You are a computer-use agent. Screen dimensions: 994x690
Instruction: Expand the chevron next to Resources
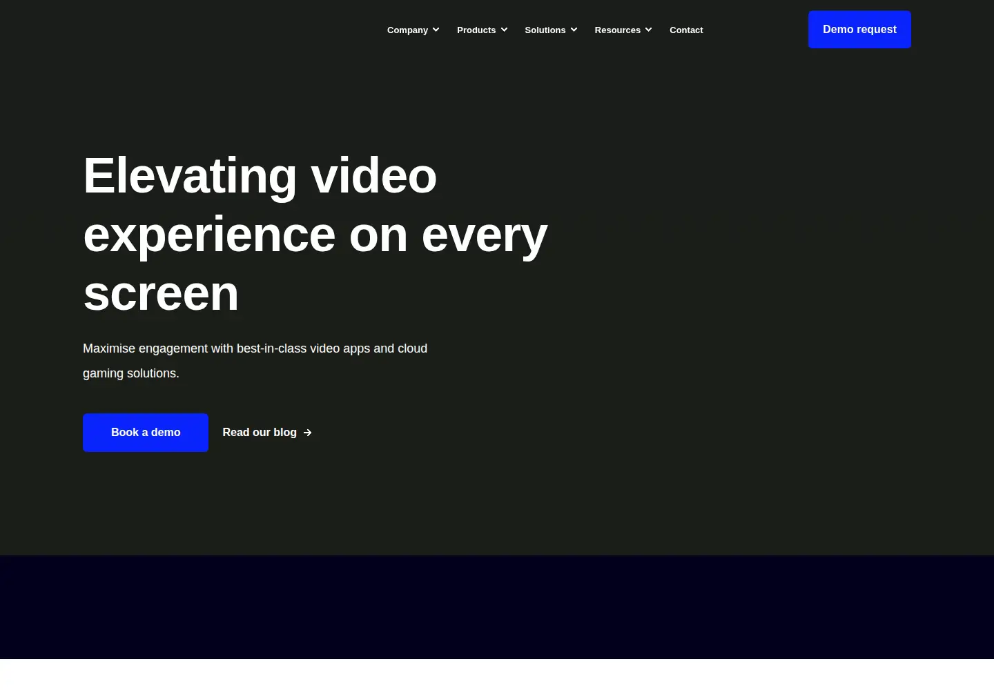(648, 30)
